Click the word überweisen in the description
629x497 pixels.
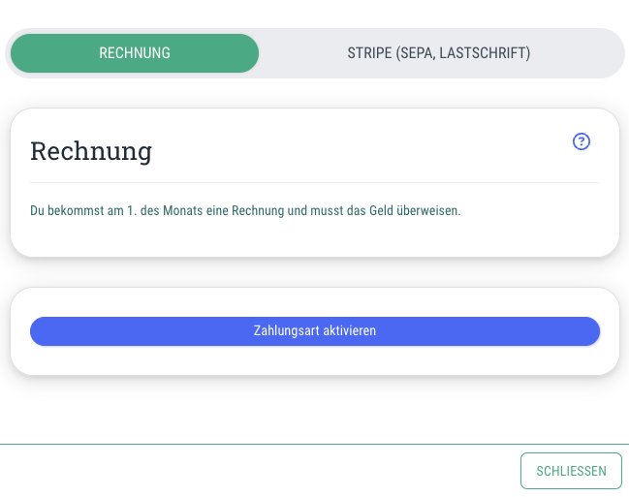point(428,210)
